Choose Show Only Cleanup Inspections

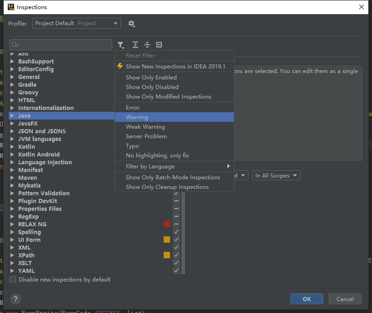click(174, 187)
